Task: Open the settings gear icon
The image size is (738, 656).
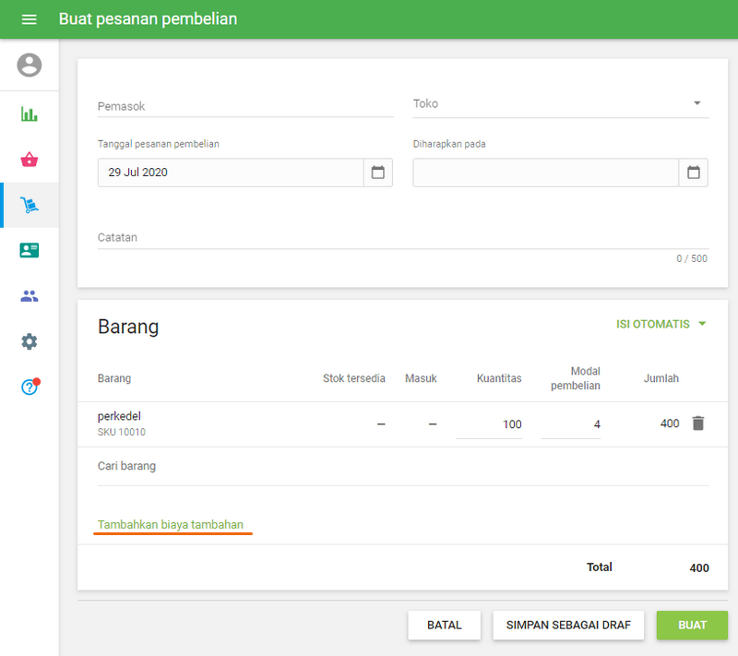Action: click(30, 341)
